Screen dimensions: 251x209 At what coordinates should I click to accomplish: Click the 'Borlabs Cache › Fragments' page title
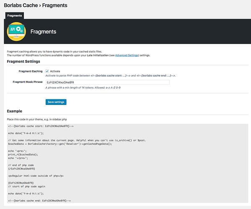(x=36, y=5)
